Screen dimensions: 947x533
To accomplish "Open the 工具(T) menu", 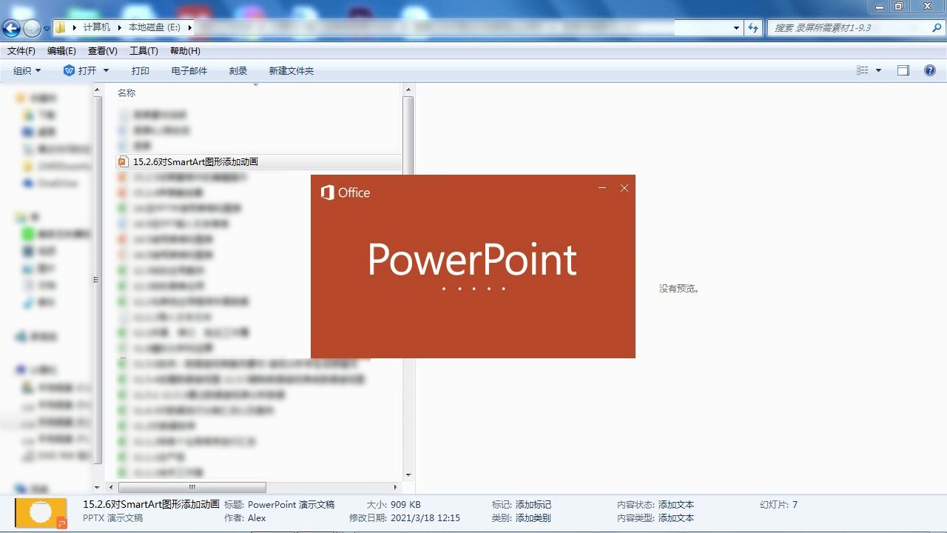I will click(x=144, y=51).
